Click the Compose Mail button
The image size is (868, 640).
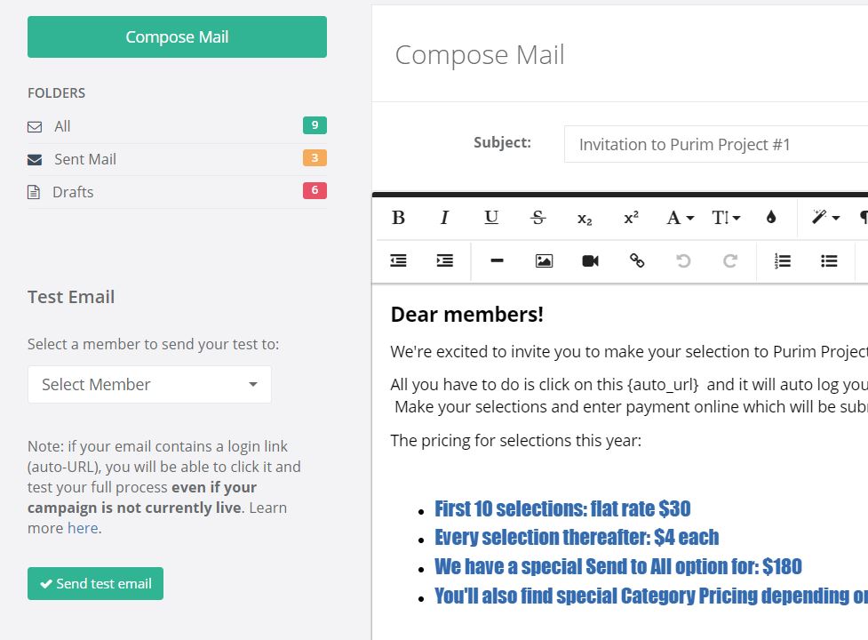[x=177, y=36]
